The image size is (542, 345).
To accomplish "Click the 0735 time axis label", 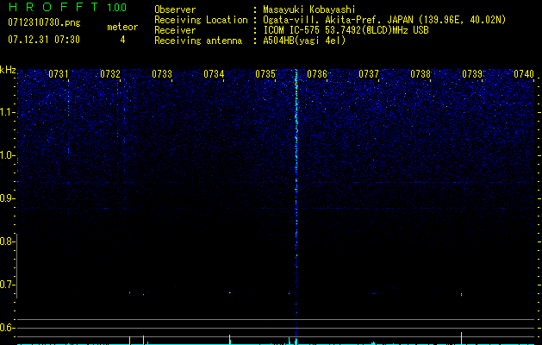I will (265, 74).
